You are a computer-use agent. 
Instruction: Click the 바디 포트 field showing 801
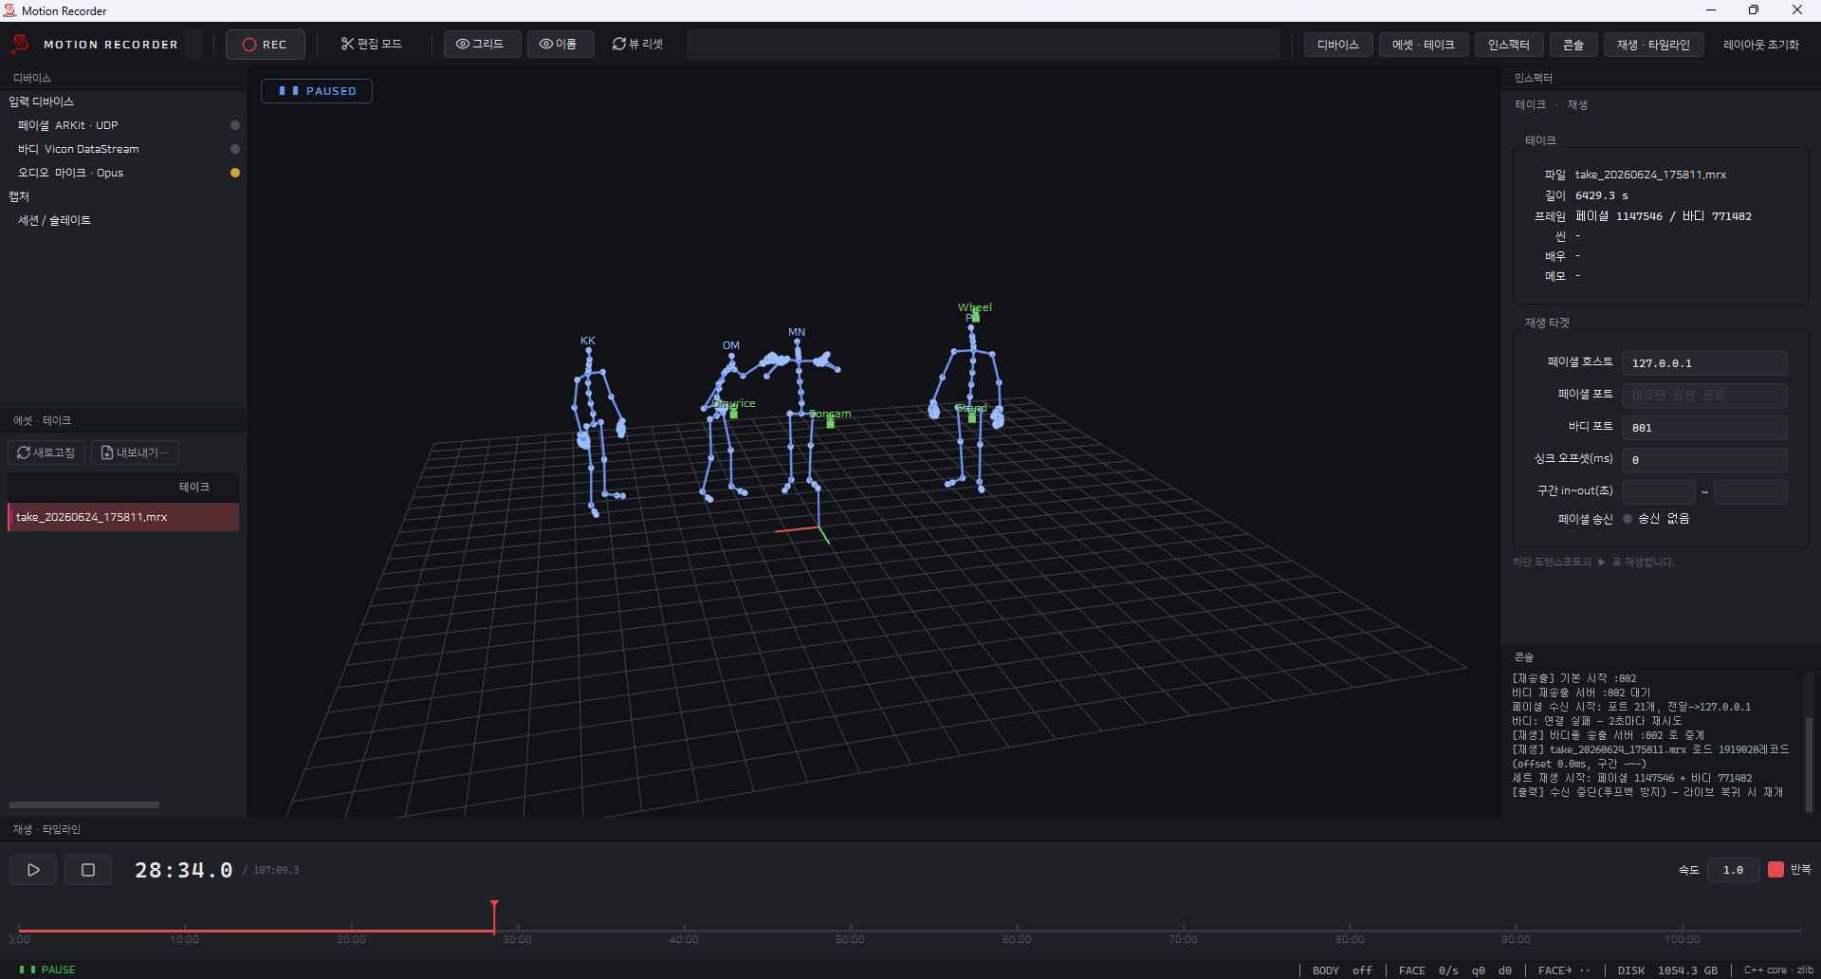(x=1704, y=428)
